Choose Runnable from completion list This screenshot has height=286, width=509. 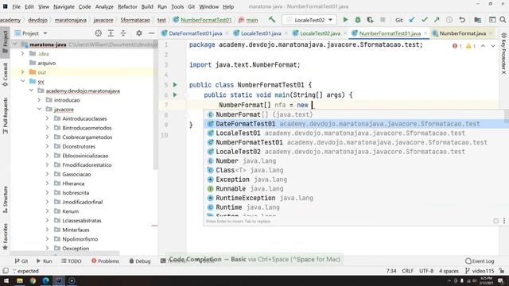[354, 188]
